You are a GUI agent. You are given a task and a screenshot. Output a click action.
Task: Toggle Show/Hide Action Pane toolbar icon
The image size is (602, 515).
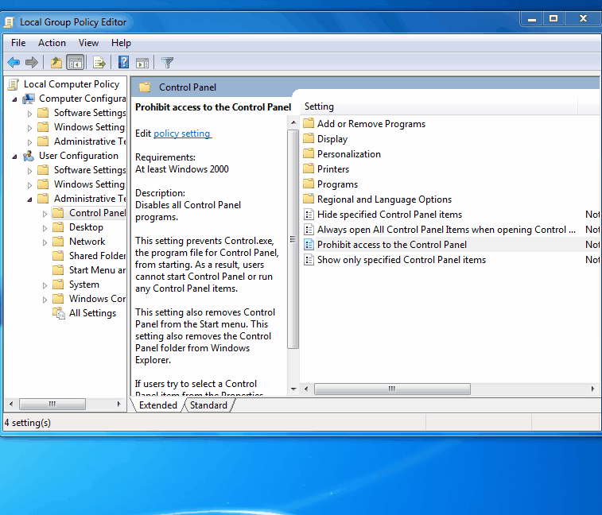(x=142, y=63)
